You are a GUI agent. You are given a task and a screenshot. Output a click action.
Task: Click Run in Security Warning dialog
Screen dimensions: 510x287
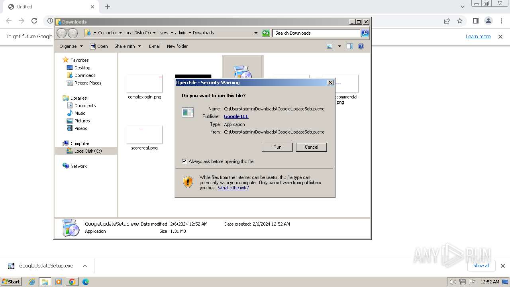point(277,147)
